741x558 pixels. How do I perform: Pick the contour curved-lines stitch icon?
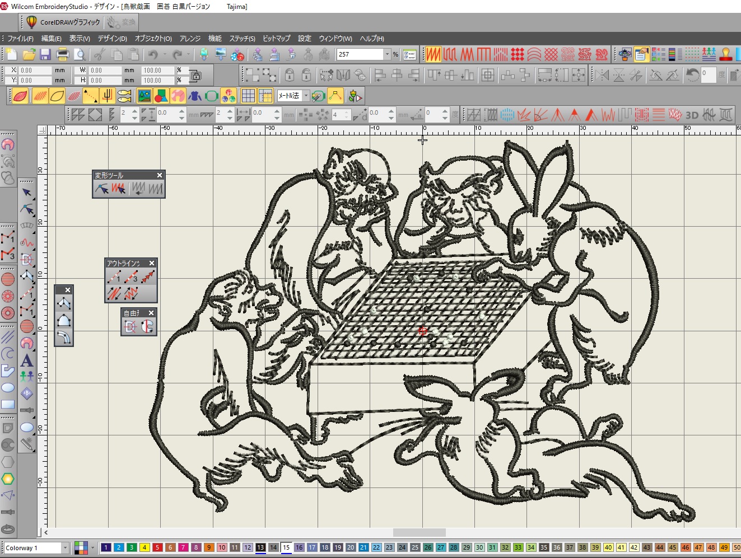534,54
